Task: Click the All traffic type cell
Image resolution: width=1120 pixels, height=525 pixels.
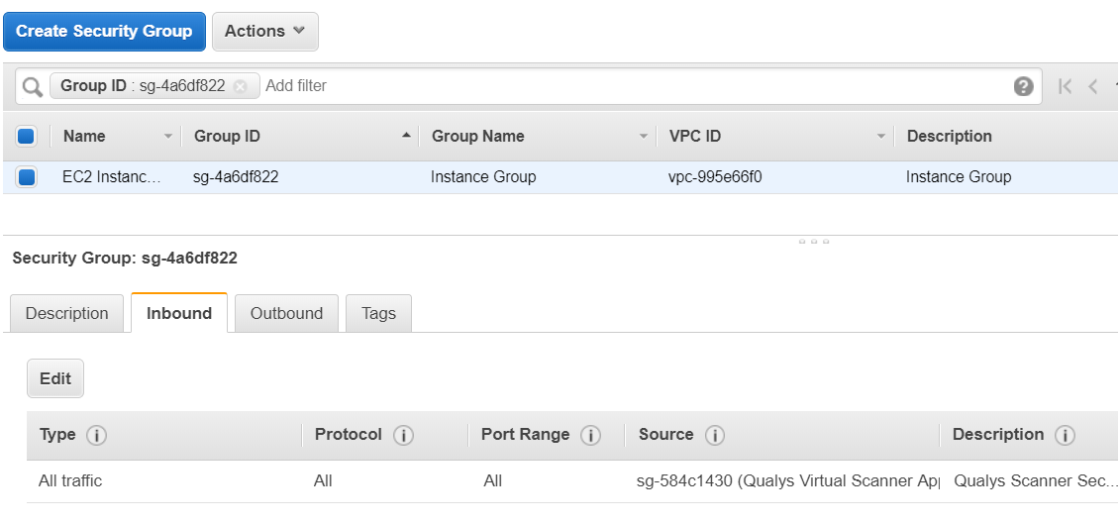Action: coord(70,481)
